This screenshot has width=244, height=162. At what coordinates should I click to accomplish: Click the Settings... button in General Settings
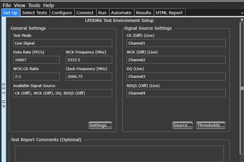pyautogui.click(x=100, y=126)
